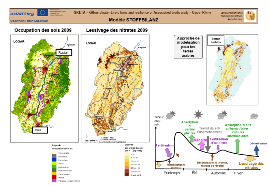Click the land-use map 'Occupation des sols'
The width and height of the screenshot is (269, 186).
click(x=44, y=89)
